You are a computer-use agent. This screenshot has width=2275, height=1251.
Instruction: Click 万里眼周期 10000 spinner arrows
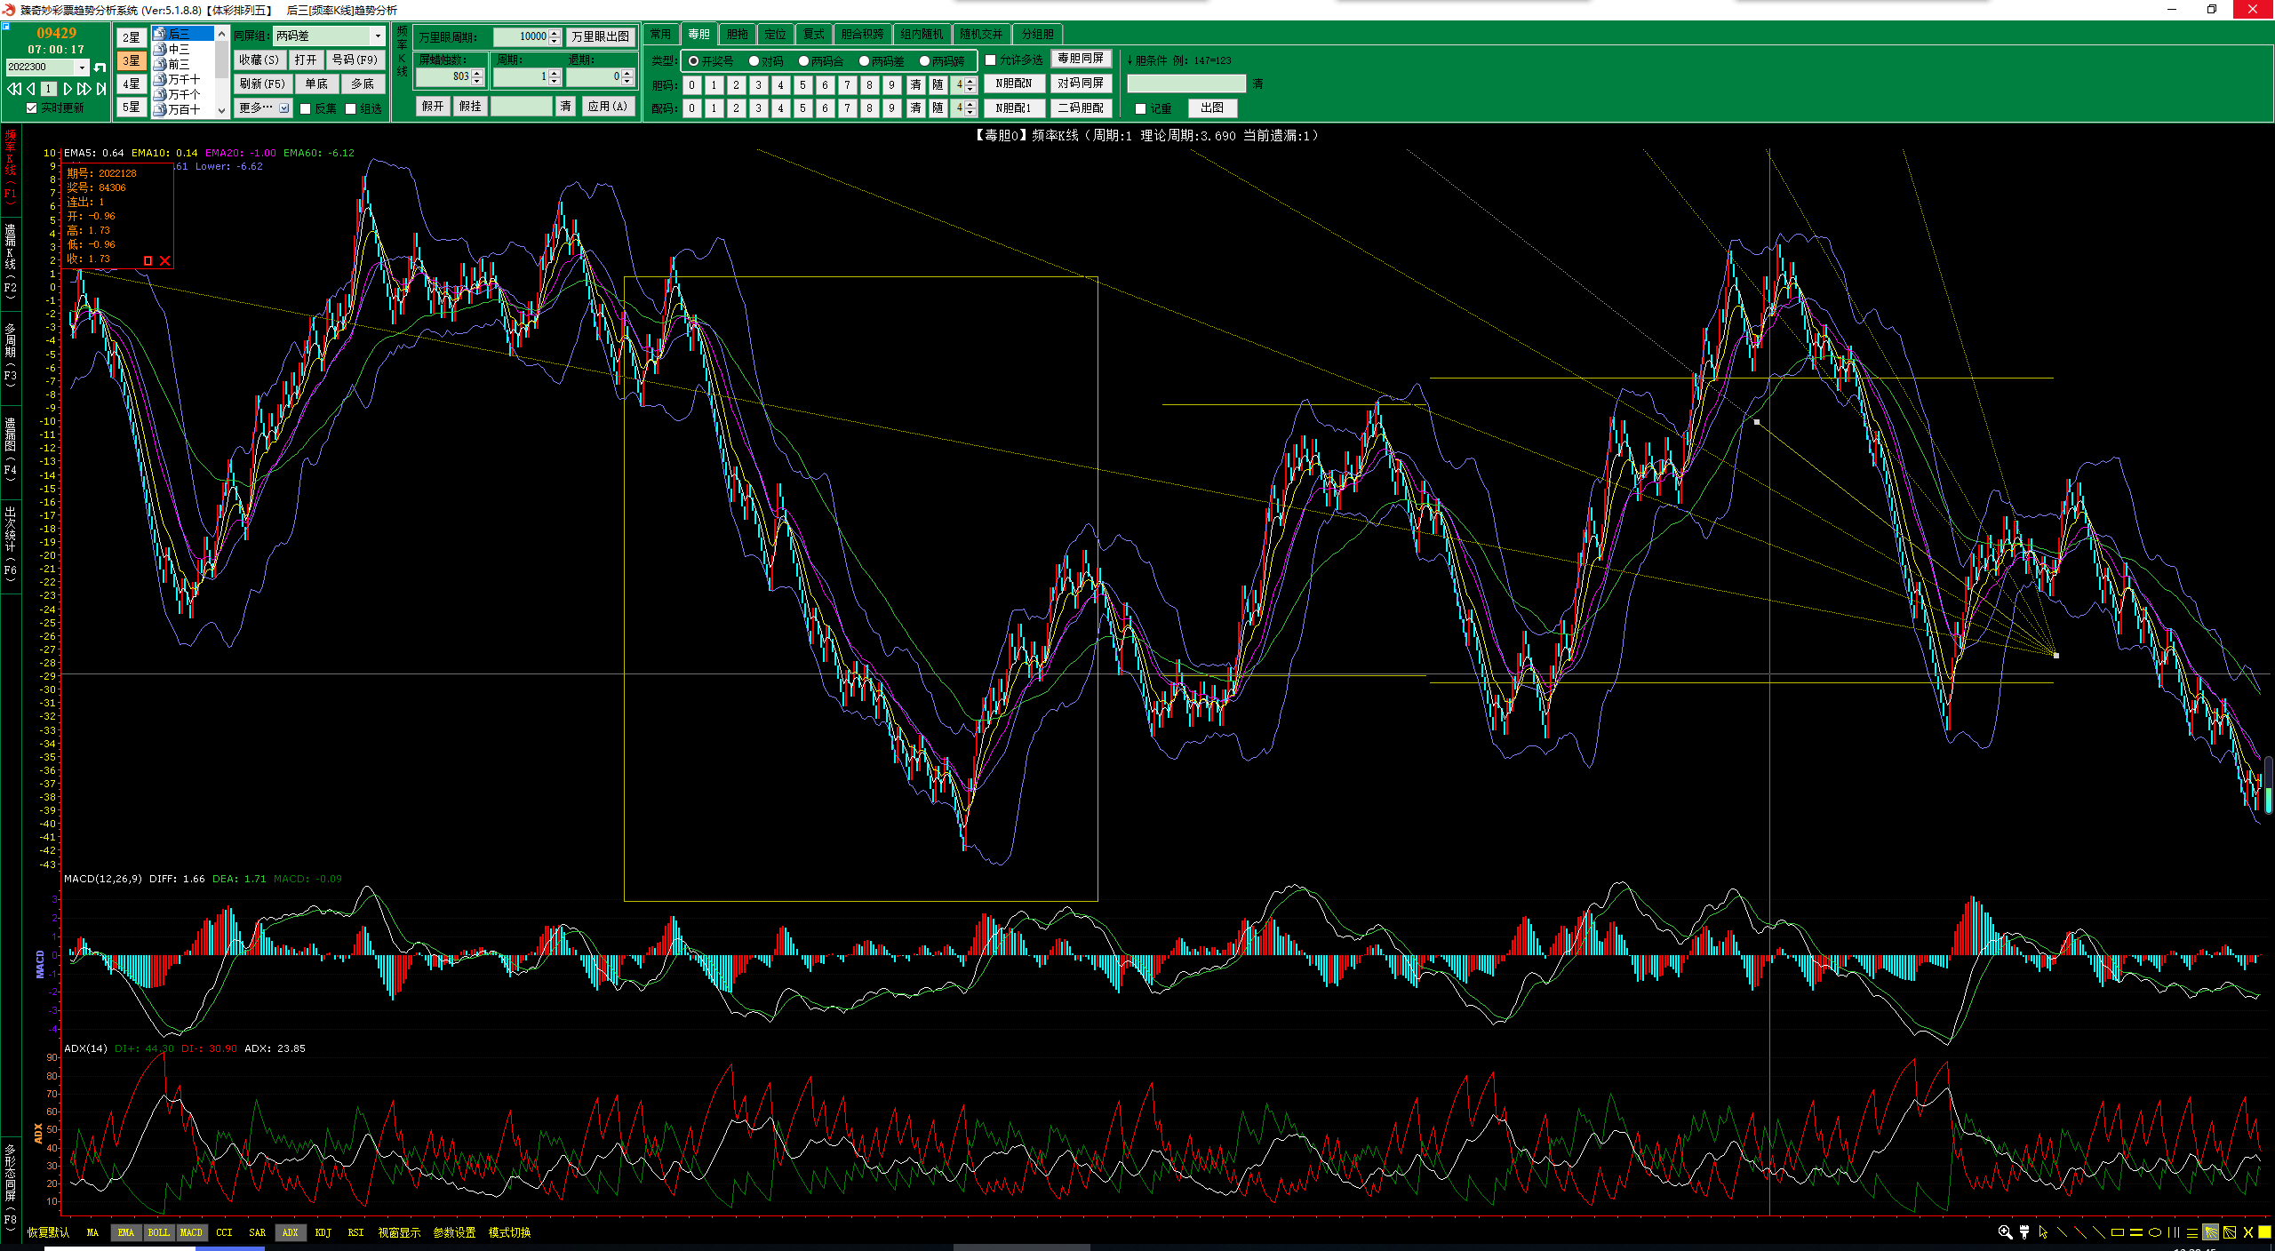555,36
